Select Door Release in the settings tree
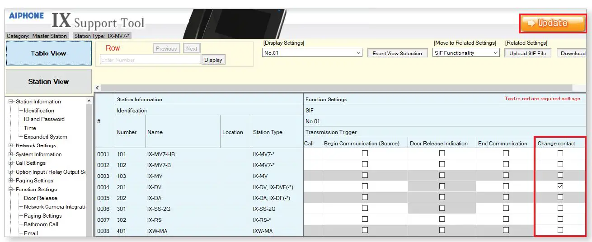592x242 pixels. (x=41, y=198)
